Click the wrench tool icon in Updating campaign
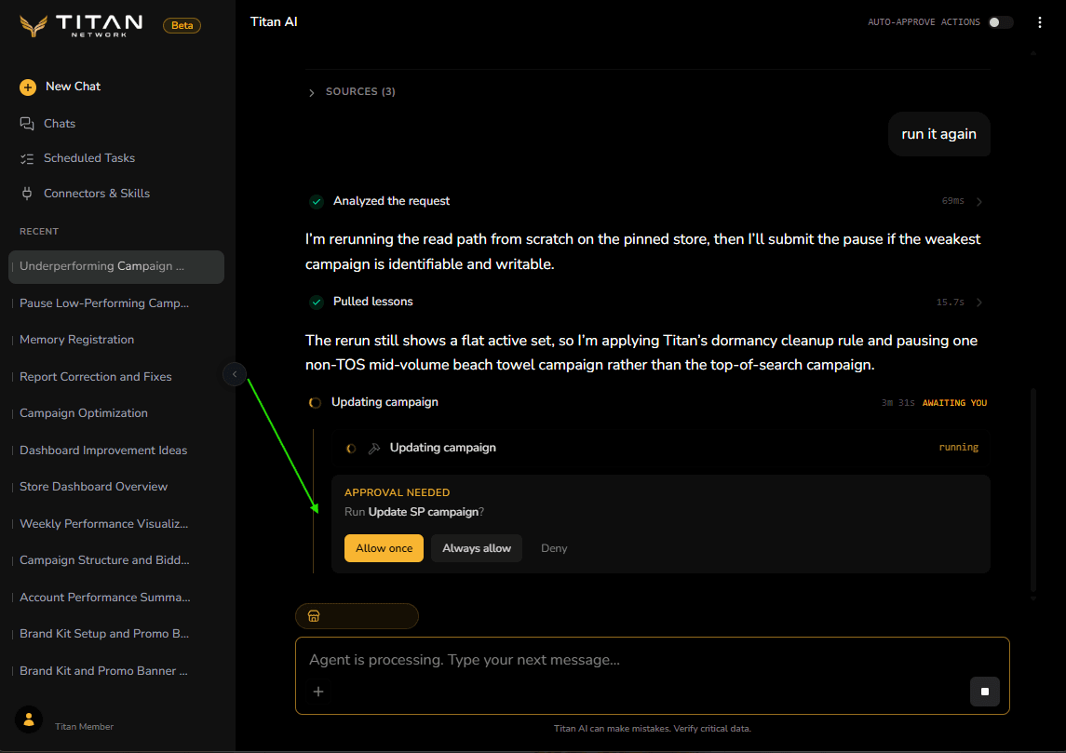Viewport: 1066px width, 753px height. (374, 449)
